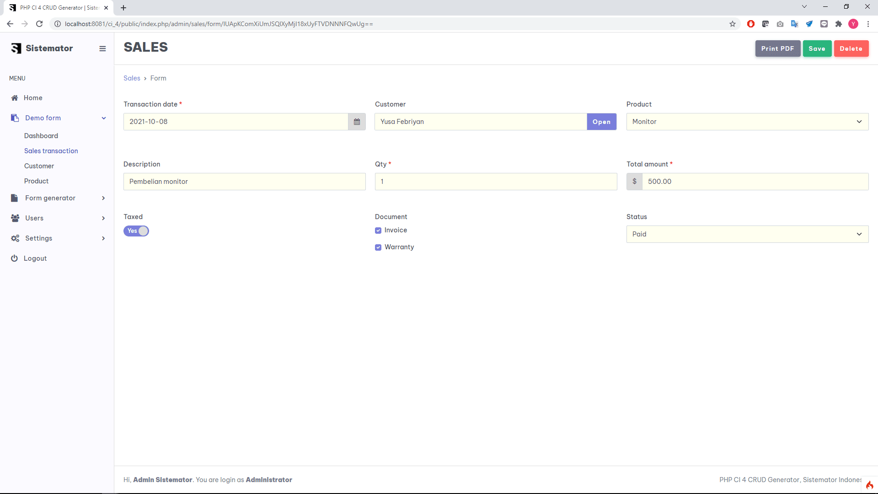Open the Sales transaction menu item

coord(51,151)
